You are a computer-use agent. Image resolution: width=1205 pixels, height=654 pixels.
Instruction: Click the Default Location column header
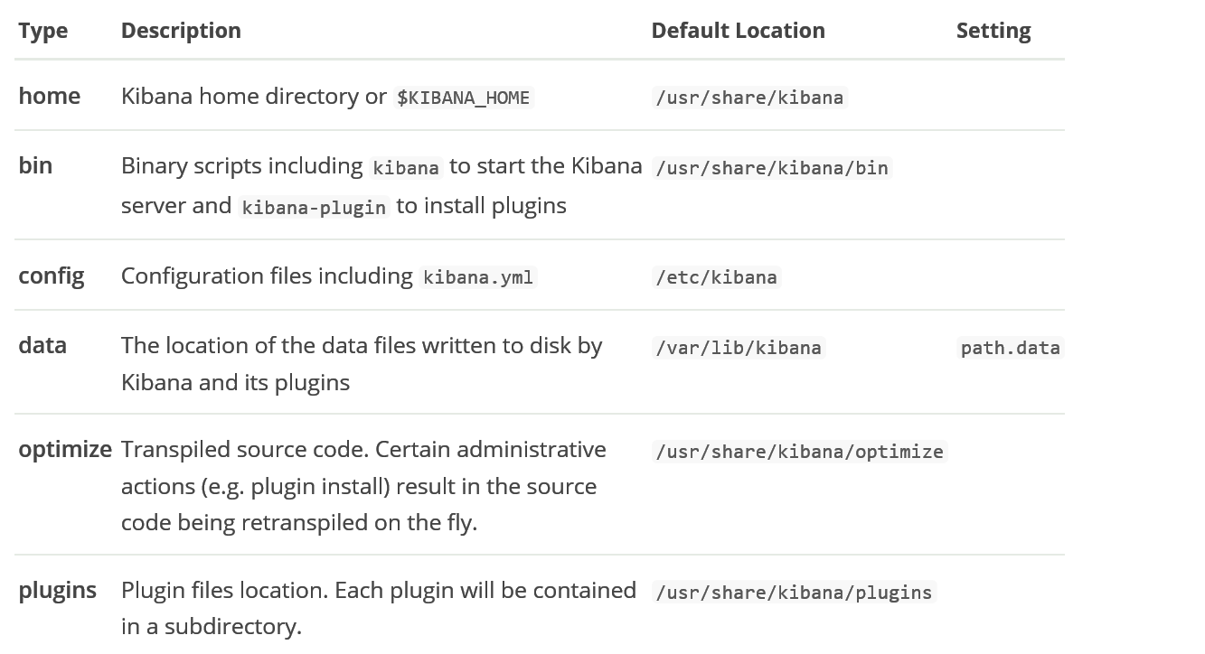738,31
